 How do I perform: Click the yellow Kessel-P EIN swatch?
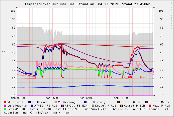[x=121, y=106]
